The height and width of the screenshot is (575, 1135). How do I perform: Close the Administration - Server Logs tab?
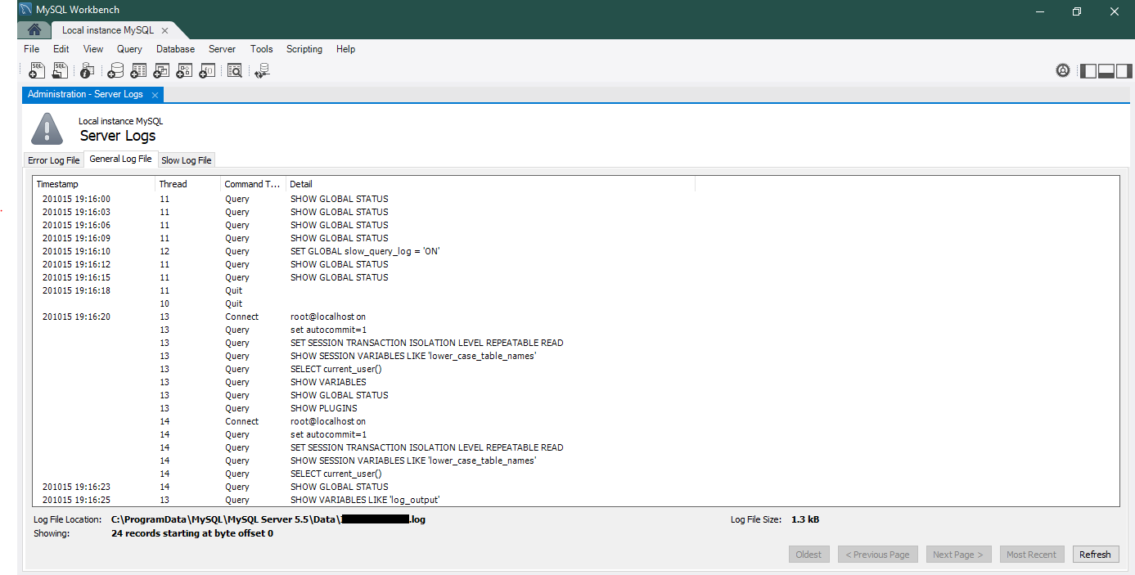point(155,95)
